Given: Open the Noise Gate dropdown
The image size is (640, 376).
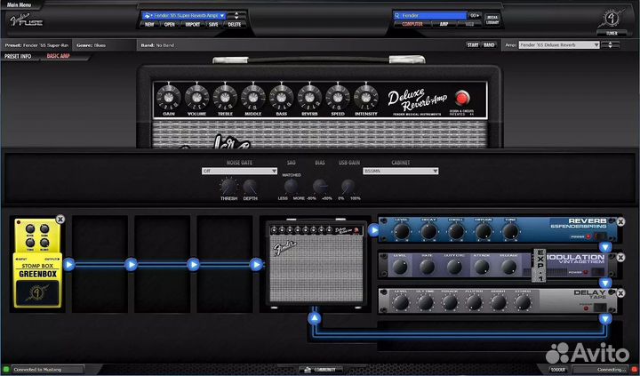Looking at the screenshot, I should click(x=240, y=171).
